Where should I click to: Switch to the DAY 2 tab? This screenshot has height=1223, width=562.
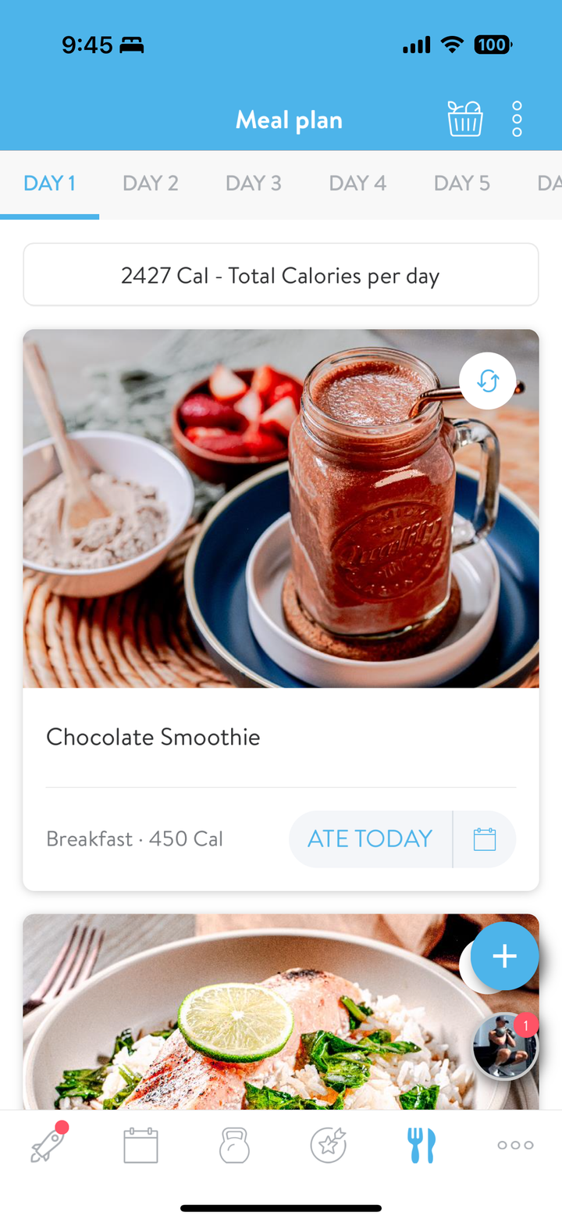pyautogui.click(x=150, y=184)
